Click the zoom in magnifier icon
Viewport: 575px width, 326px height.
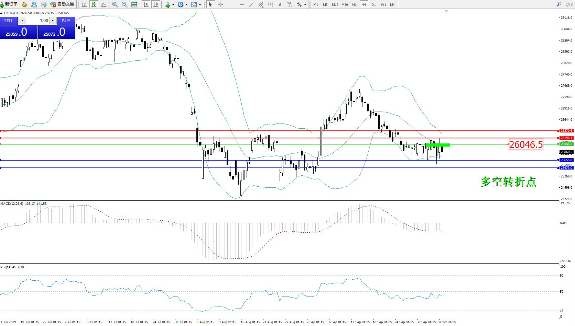click(x=115, y=4)
